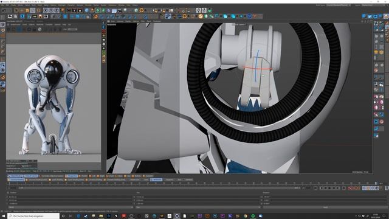The width and height of the screenshot is (389, 219).
Task: Toggle the Object Mode button
Action: pos(15,176)
